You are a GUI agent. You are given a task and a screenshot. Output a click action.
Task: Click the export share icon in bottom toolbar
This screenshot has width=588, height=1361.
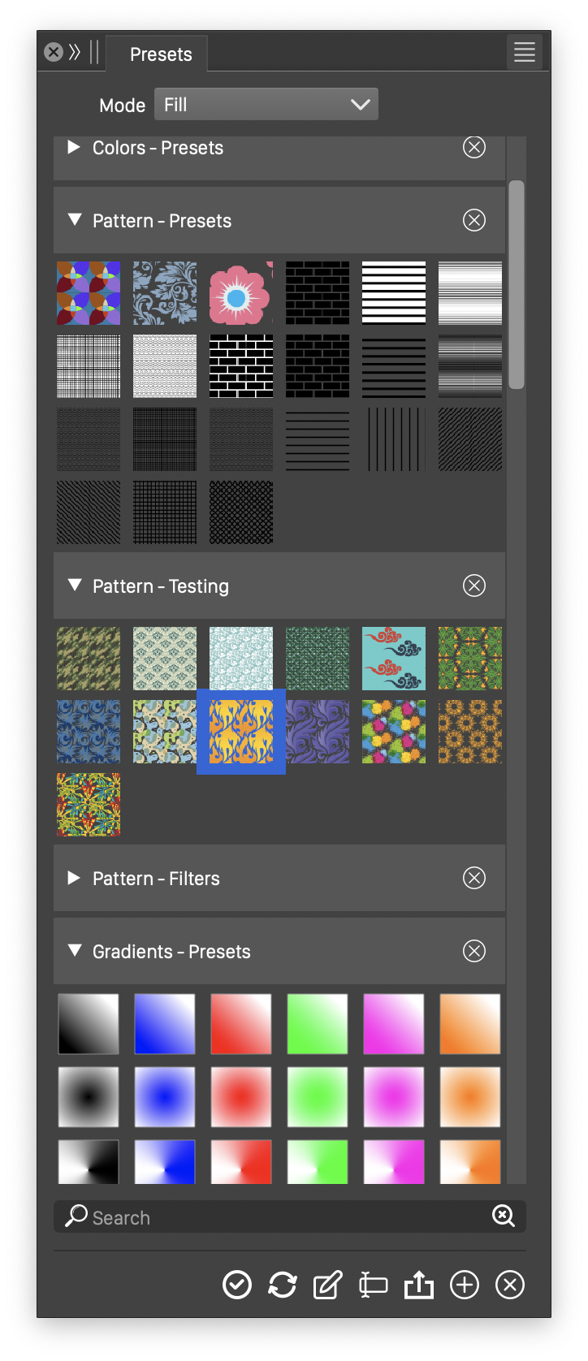tap(419, 1285)
